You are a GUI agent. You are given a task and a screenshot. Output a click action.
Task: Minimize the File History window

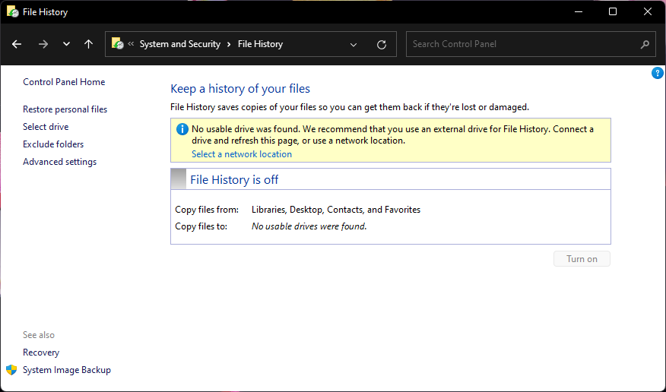coord(578,11)
